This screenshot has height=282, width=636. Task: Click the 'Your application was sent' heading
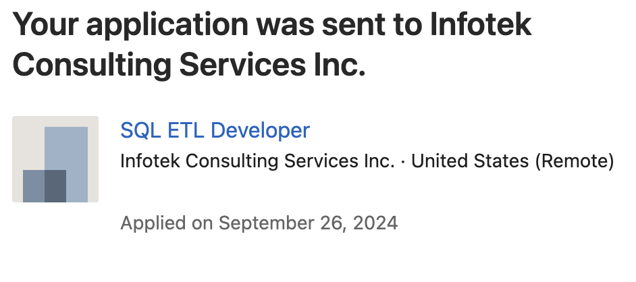coord(272,44)
